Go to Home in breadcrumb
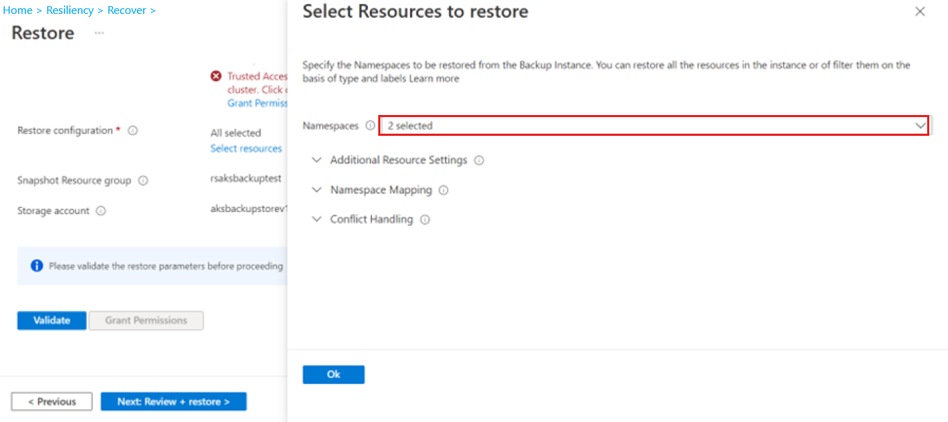The image size is (948, 422). click(x=17, y=10)
